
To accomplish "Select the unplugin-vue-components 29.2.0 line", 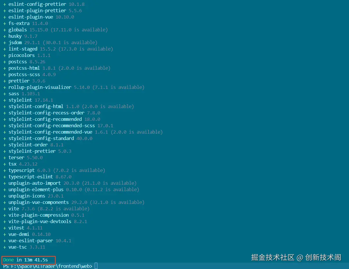I will point(74,202).
